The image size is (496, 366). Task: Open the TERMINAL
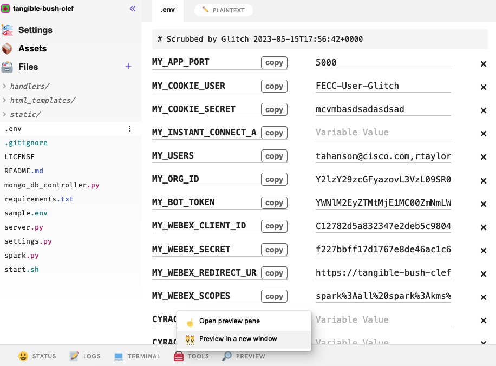[138, 356]
